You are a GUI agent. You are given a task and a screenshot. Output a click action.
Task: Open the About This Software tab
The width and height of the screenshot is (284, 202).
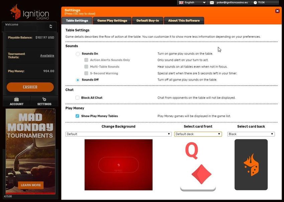click(184, 21)
